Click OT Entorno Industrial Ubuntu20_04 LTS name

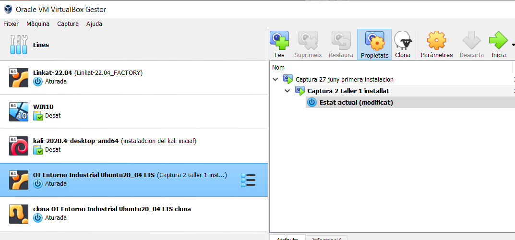point(94,175)
